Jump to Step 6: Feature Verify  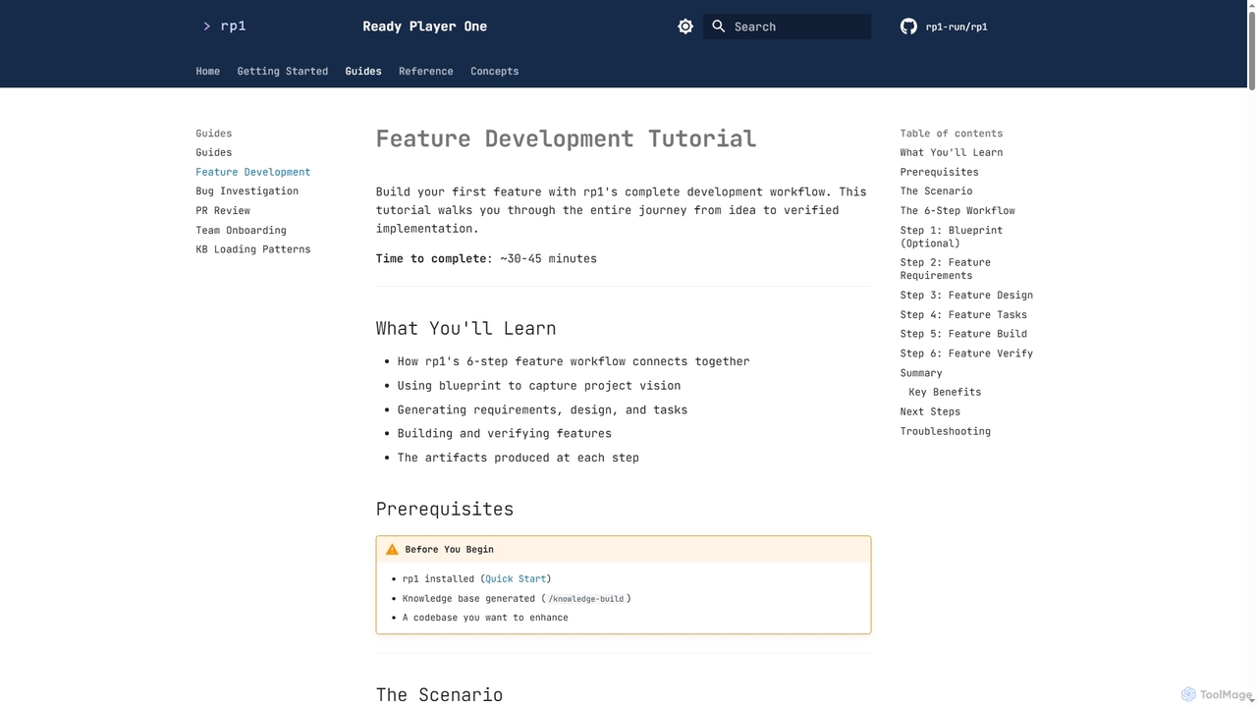click(x=966, y=353)
